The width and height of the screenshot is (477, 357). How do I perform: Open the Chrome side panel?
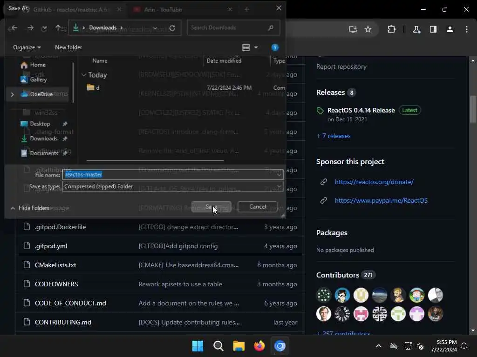433,29
